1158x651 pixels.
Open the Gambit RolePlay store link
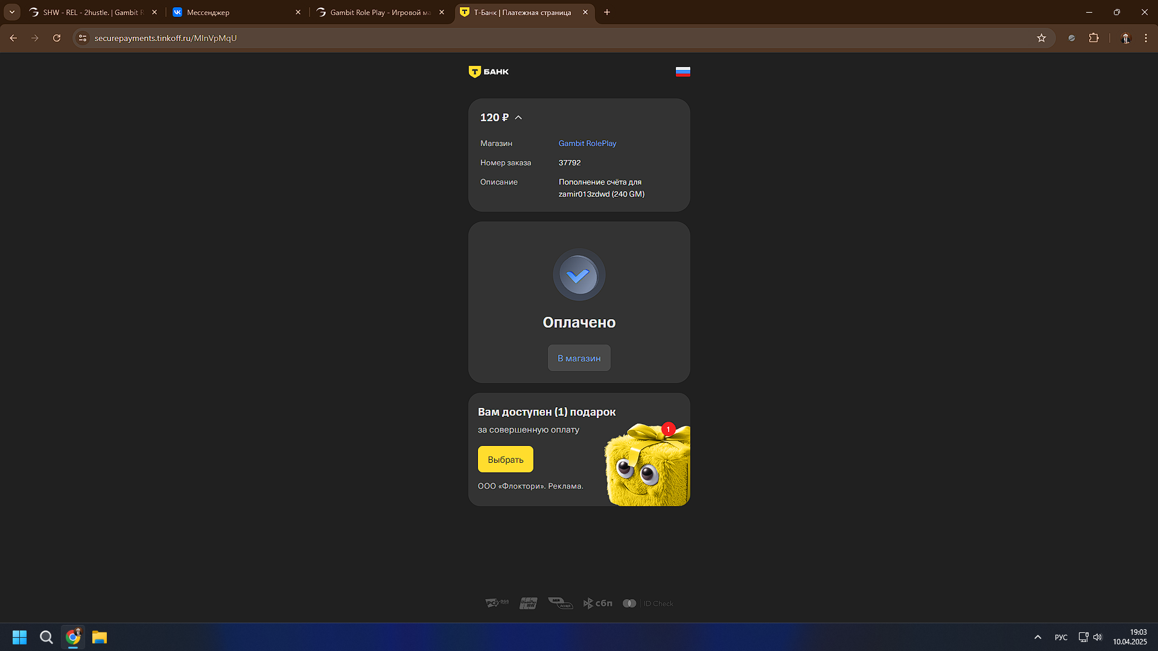587,144
